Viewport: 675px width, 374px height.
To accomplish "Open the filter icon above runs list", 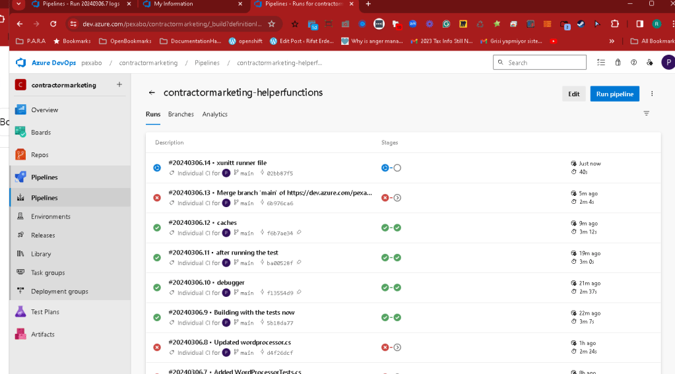I will pos(646,113).
